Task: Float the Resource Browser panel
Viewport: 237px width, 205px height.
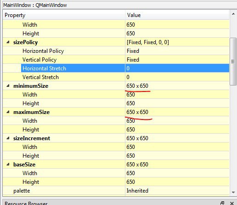Action: coord(223,203)
